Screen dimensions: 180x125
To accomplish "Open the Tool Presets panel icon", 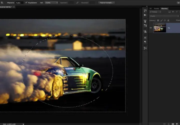I will pyautogui.click(x=145, y=48).
